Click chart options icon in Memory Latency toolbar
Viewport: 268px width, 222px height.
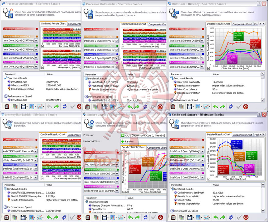coord(113,217)
